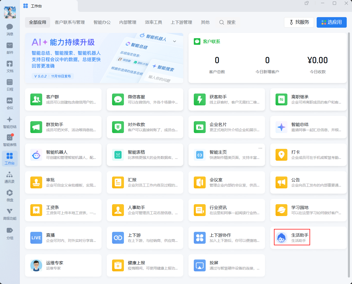352x284 pixels.
Task: Click the blue 选应用 button
Action: (x=331, y=22)
